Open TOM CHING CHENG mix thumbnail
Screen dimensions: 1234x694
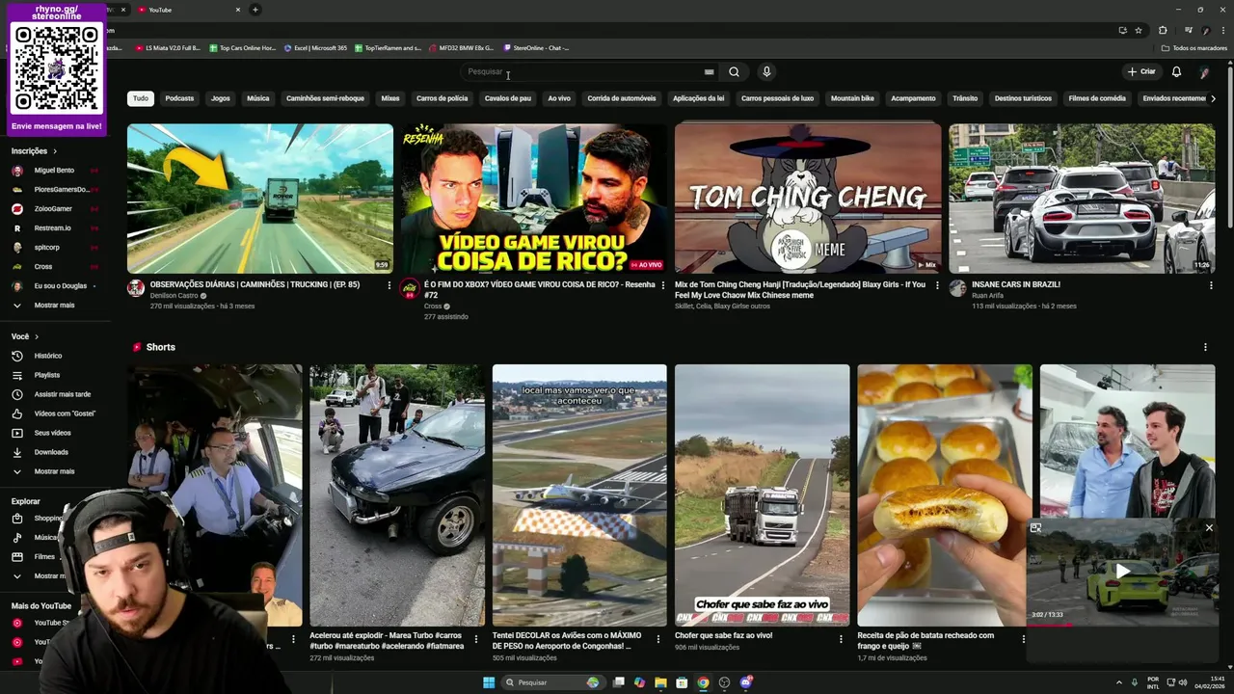[808, 199]
